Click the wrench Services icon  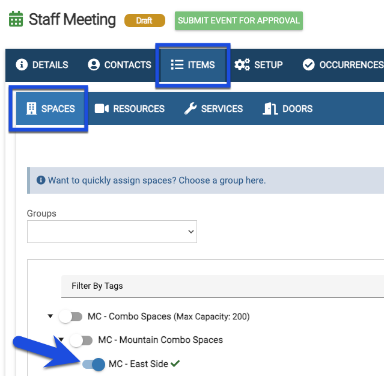pos(190,109)
